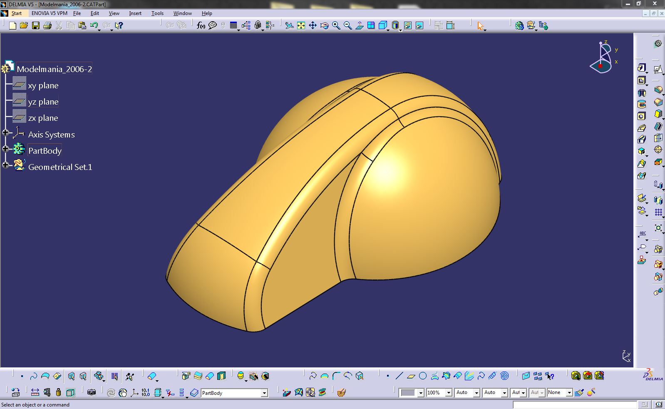Click the Zoom In magnifier icon
Screen dimensions: 665x409
[336, 26]
